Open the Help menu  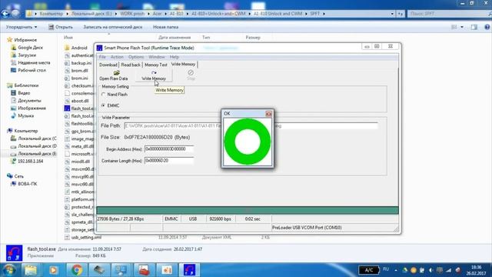175,57
